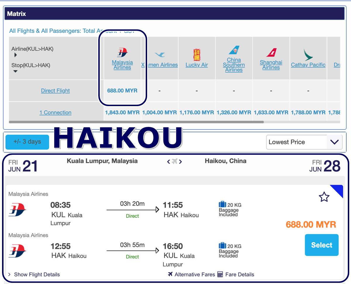This screenshot has height=284, width=351.
Task: Click the 1,326.00 MYR connection fare
Action: pos(234,113)
